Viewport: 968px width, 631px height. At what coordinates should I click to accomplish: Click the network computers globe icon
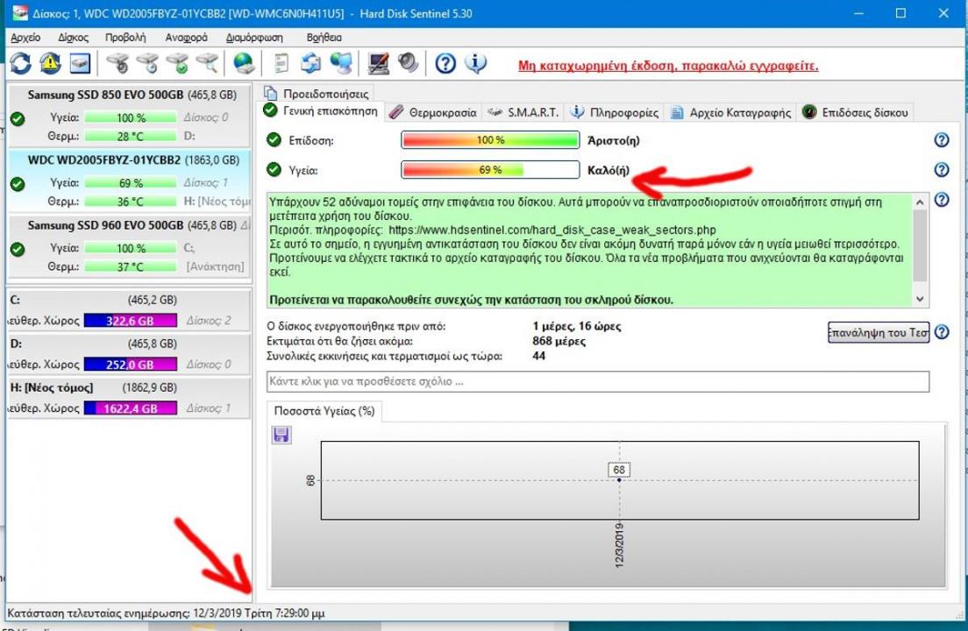tap(341, 63)
